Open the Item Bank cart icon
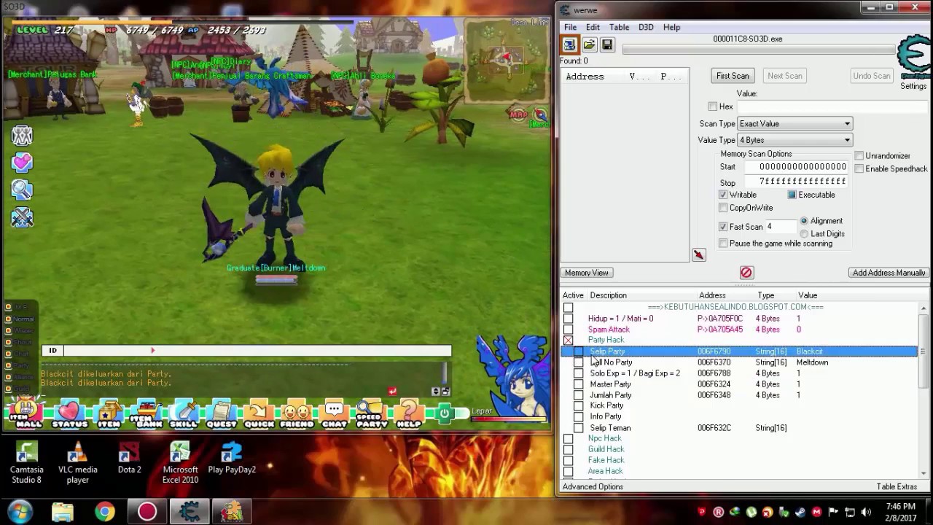This screenshot has height=525, width=933. point(147,413)
